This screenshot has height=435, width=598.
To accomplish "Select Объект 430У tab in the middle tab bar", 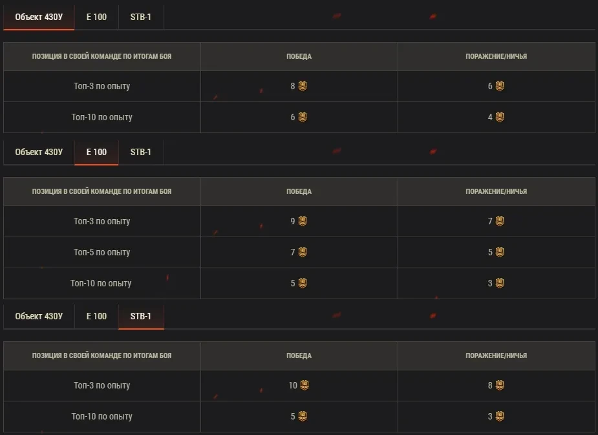I will coord(39,153).
